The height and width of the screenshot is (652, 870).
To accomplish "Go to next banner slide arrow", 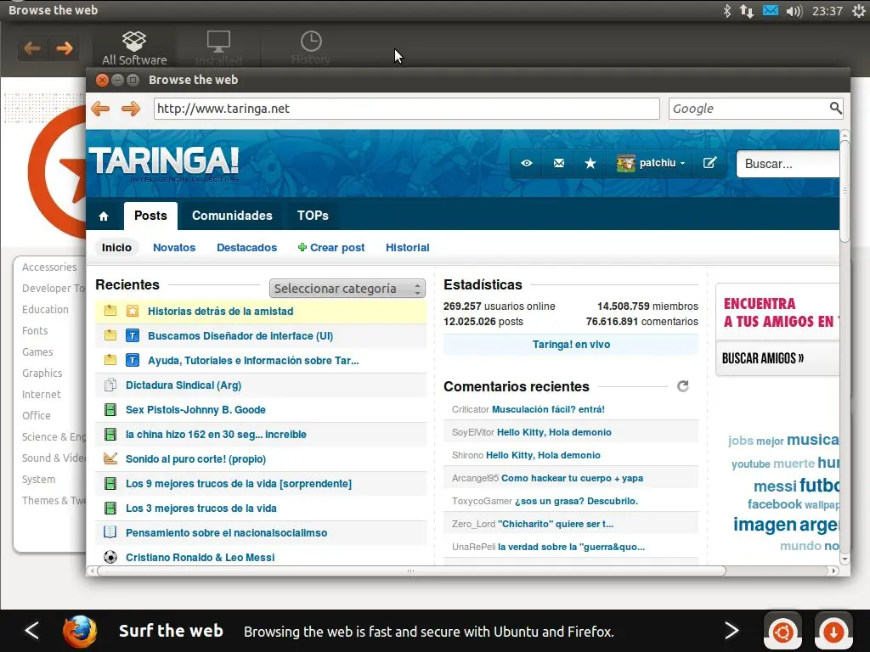I will [x=732, y=631].
